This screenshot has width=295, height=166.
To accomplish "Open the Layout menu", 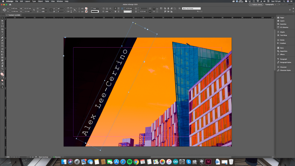I will [x=27, y=1].
